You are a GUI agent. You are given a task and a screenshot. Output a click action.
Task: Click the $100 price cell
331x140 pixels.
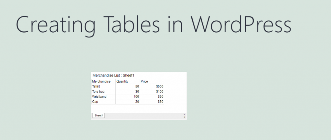coord(152,92)
